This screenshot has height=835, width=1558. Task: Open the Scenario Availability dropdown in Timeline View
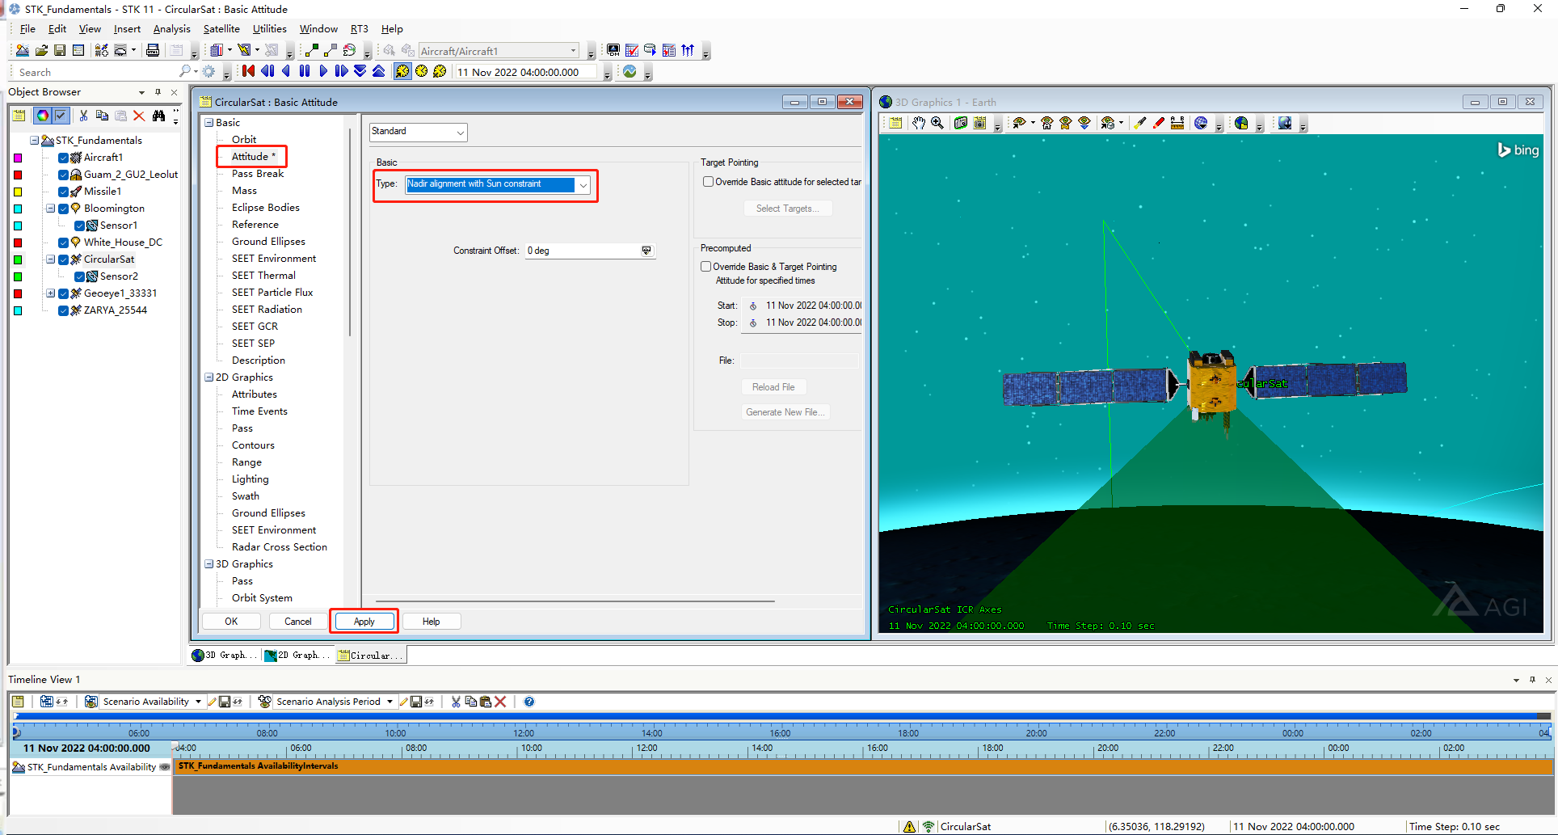(198, 701)
